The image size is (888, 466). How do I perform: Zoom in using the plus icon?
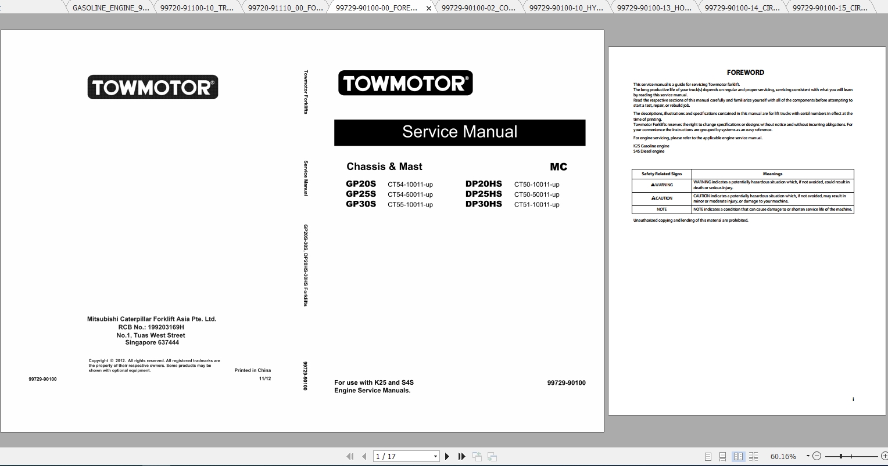coord(885,456)
